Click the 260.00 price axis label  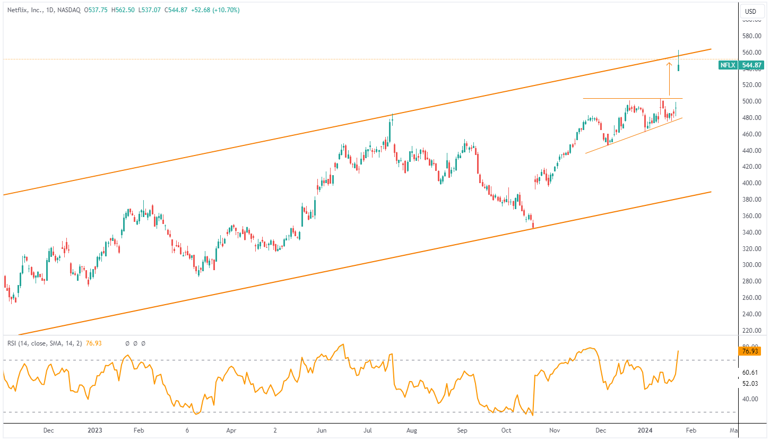coord(752,298)
